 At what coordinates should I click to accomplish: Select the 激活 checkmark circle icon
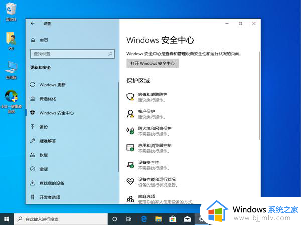coord(33,169)
